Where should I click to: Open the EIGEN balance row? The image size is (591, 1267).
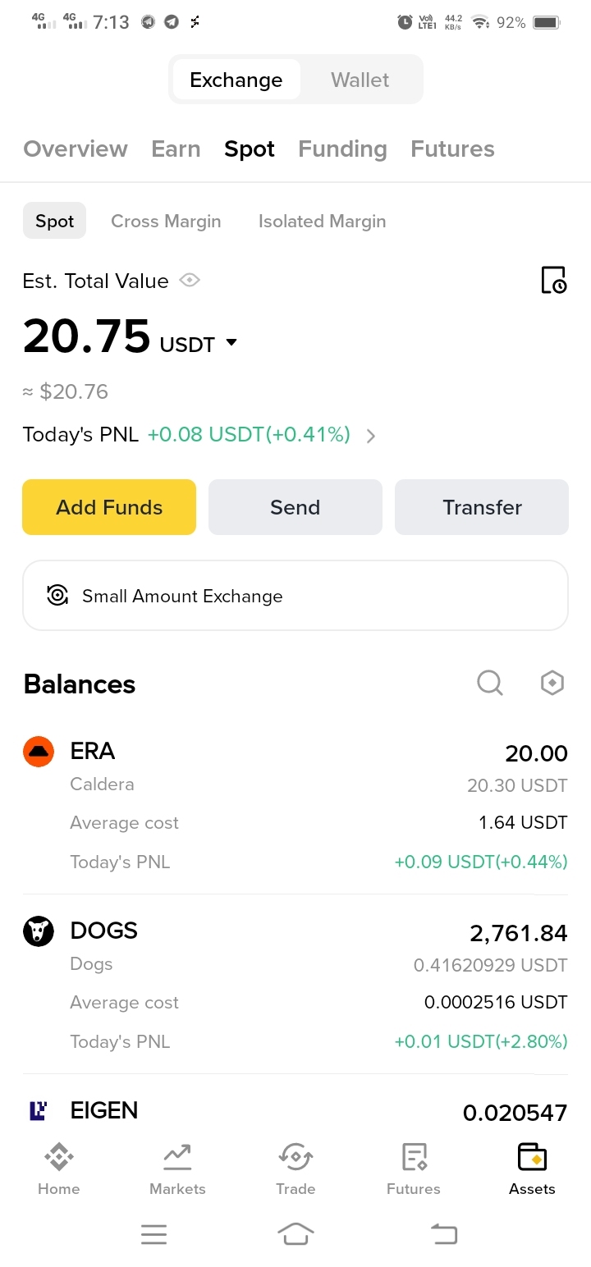point(295,1112)
